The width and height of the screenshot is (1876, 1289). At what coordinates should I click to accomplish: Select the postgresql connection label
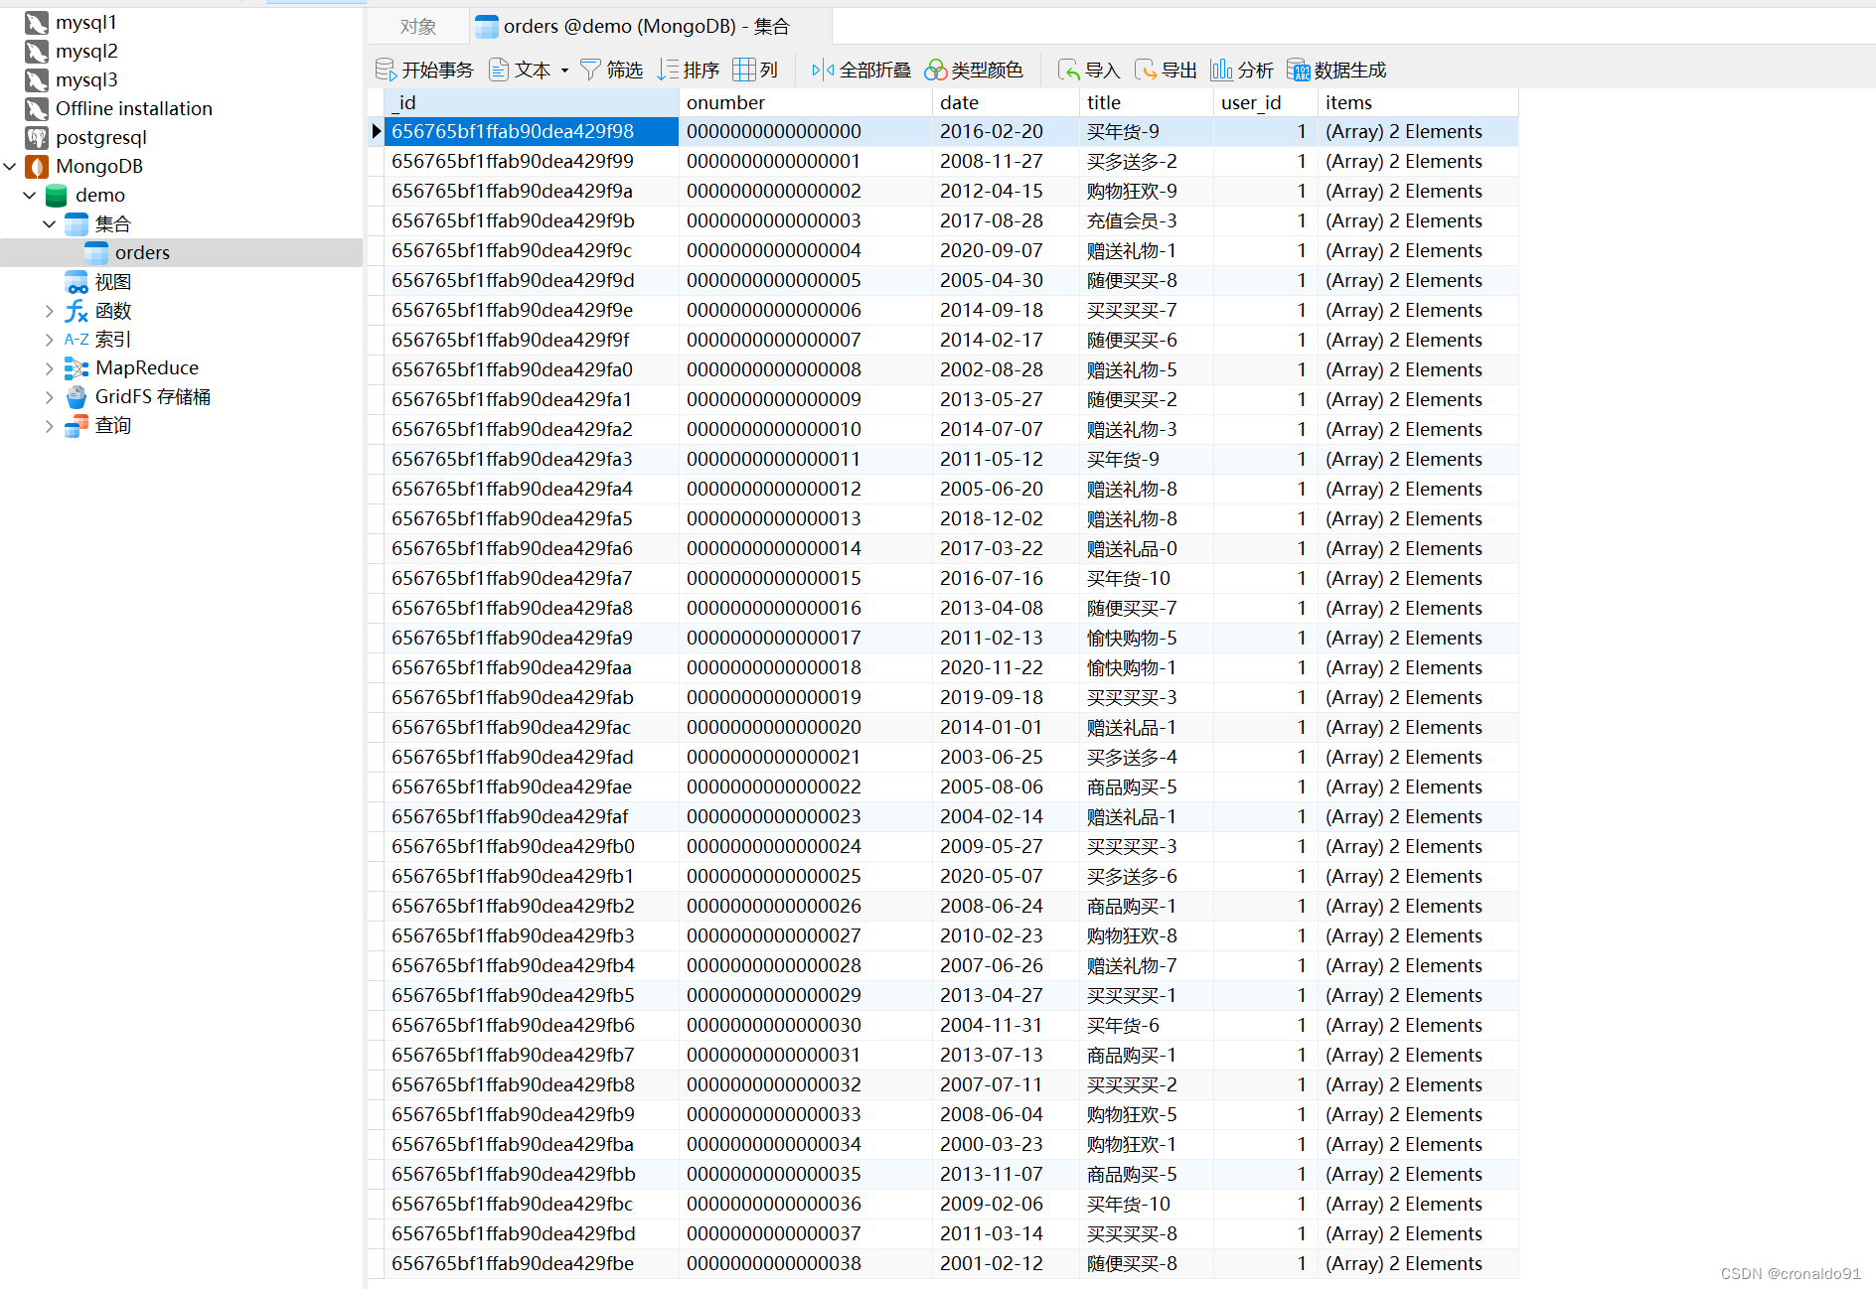[x=101, y=137]
